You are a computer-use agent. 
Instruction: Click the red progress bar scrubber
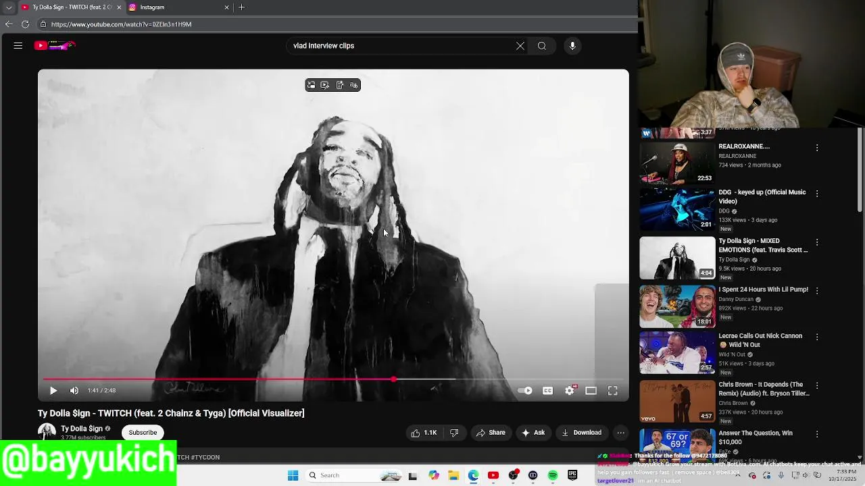click(x=393, y=379)
